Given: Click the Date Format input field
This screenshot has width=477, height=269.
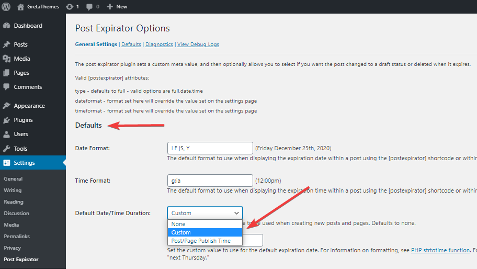Looking at the screenshot, I should click(x=210, y=148).
